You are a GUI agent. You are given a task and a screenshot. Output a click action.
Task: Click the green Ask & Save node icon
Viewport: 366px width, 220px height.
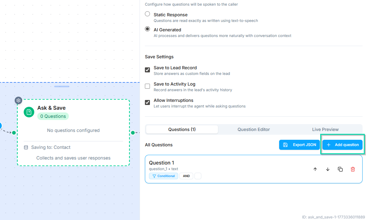[x=29, y=112]
